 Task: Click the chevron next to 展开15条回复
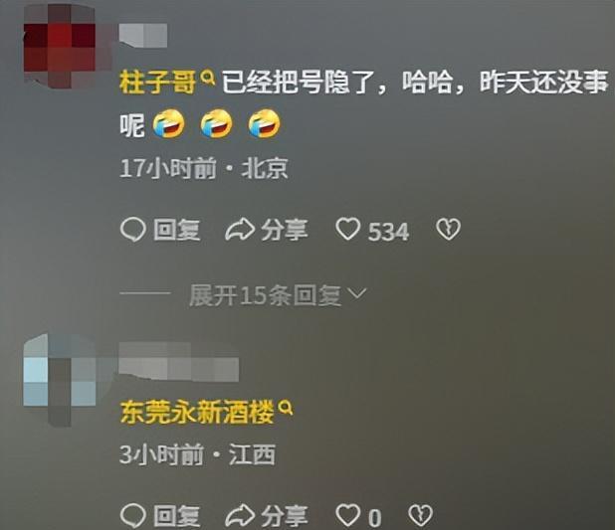[x=357, y=293]
